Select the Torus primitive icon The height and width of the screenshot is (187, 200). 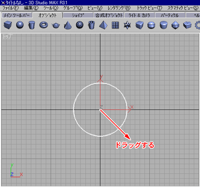[x=44, y=25]
